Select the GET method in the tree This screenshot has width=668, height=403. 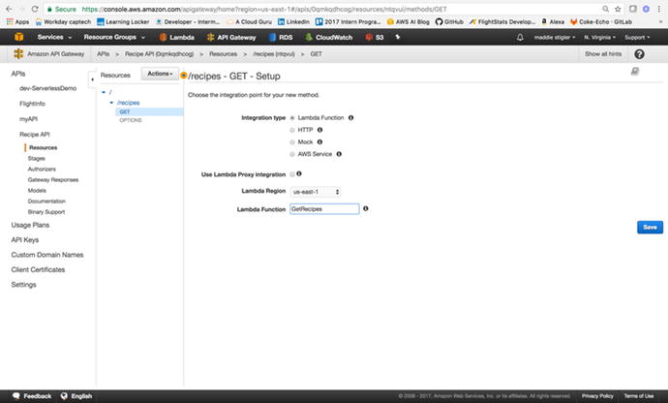point(149,111)
